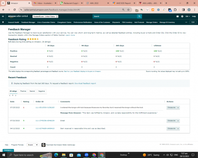Open Windows Start menu
This screenshot has height=158, width=198.
coord(4,155)
